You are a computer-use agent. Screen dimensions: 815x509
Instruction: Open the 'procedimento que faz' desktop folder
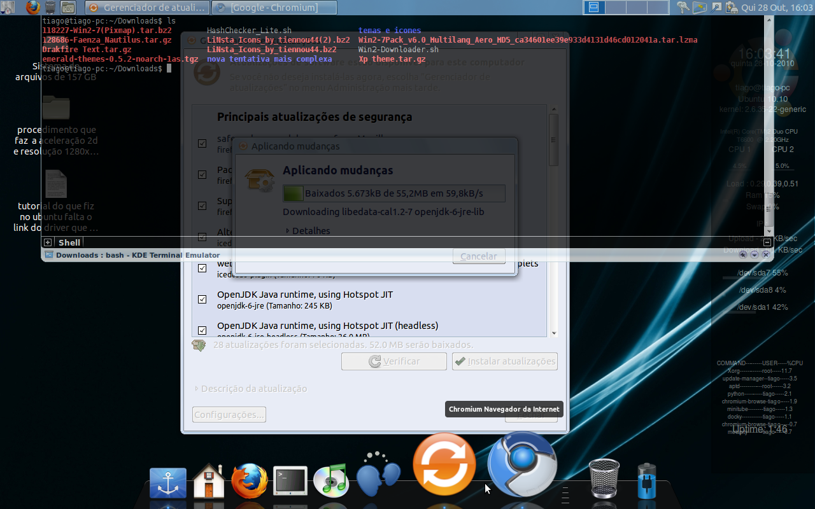tap(55, 108)
